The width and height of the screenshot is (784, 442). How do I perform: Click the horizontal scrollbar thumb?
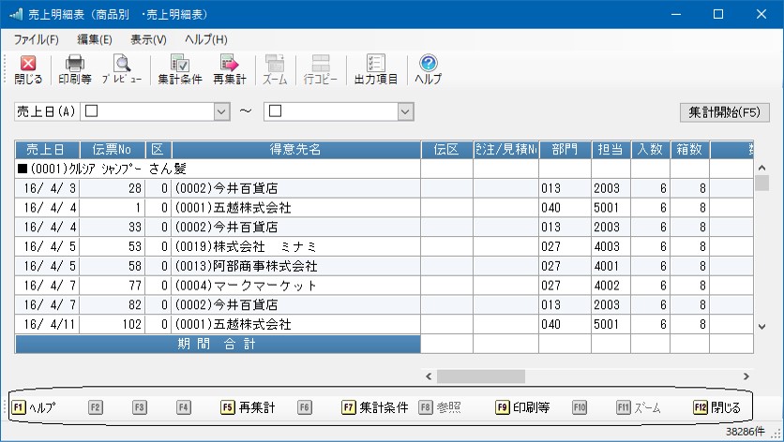[x=481, y=376]
